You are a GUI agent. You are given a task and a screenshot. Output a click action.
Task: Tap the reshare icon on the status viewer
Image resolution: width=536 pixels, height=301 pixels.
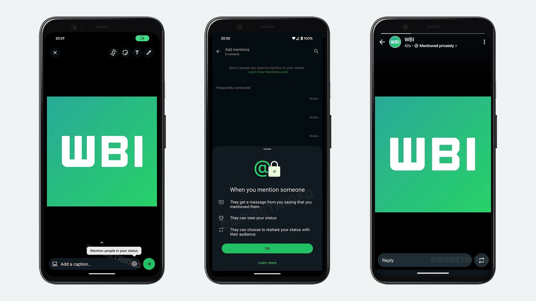[481, 260]
